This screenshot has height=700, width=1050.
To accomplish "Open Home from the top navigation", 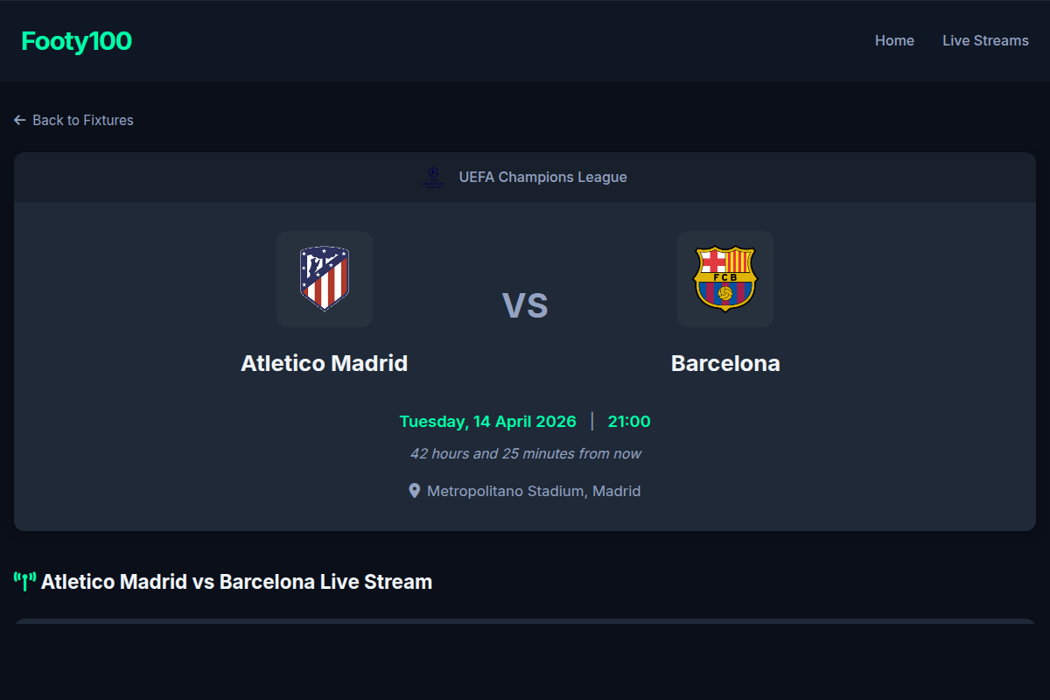I will click(x=894, y=40).
